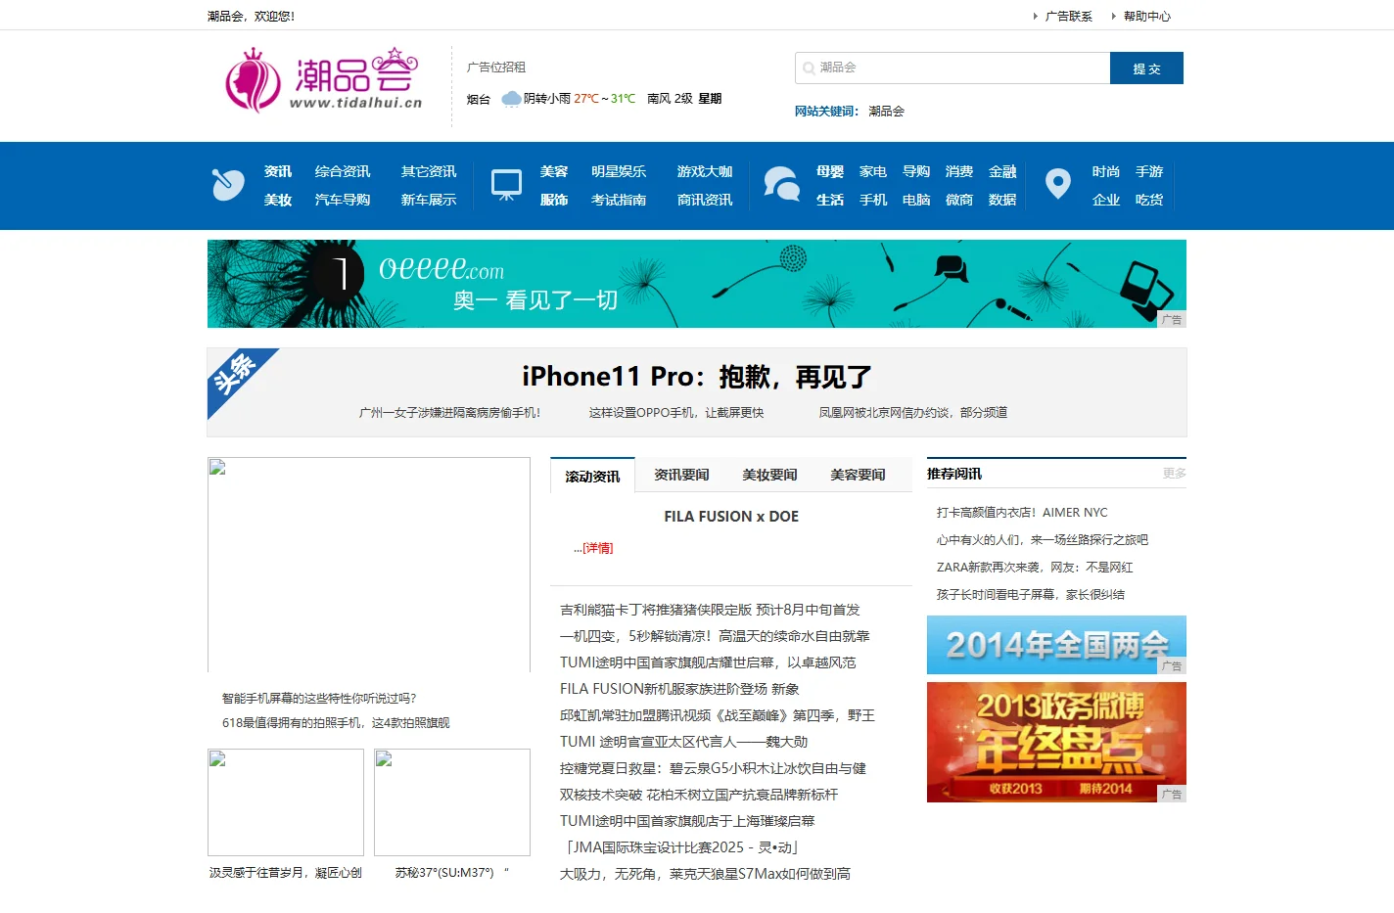The width and height of the screenshot is (1394, 913).
Task: Open the 手游 nav item
Action: 1149,171
